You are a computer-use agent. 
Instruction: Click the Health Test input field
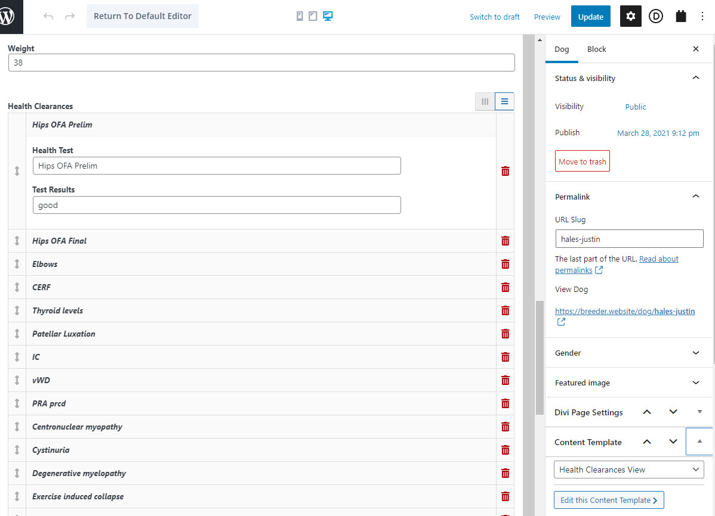pos(217,166)
